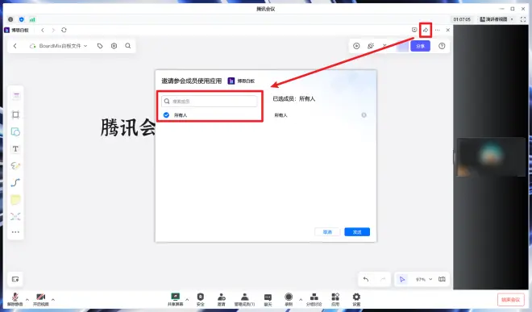Open meeting settings (设置)
The image size is (532, 312).
[356, 299]
